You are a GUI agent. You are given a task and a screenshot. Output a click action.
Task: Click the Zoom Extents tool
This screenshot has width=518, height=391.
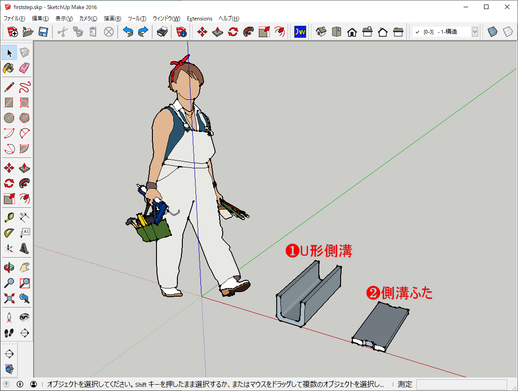[9, 298]
